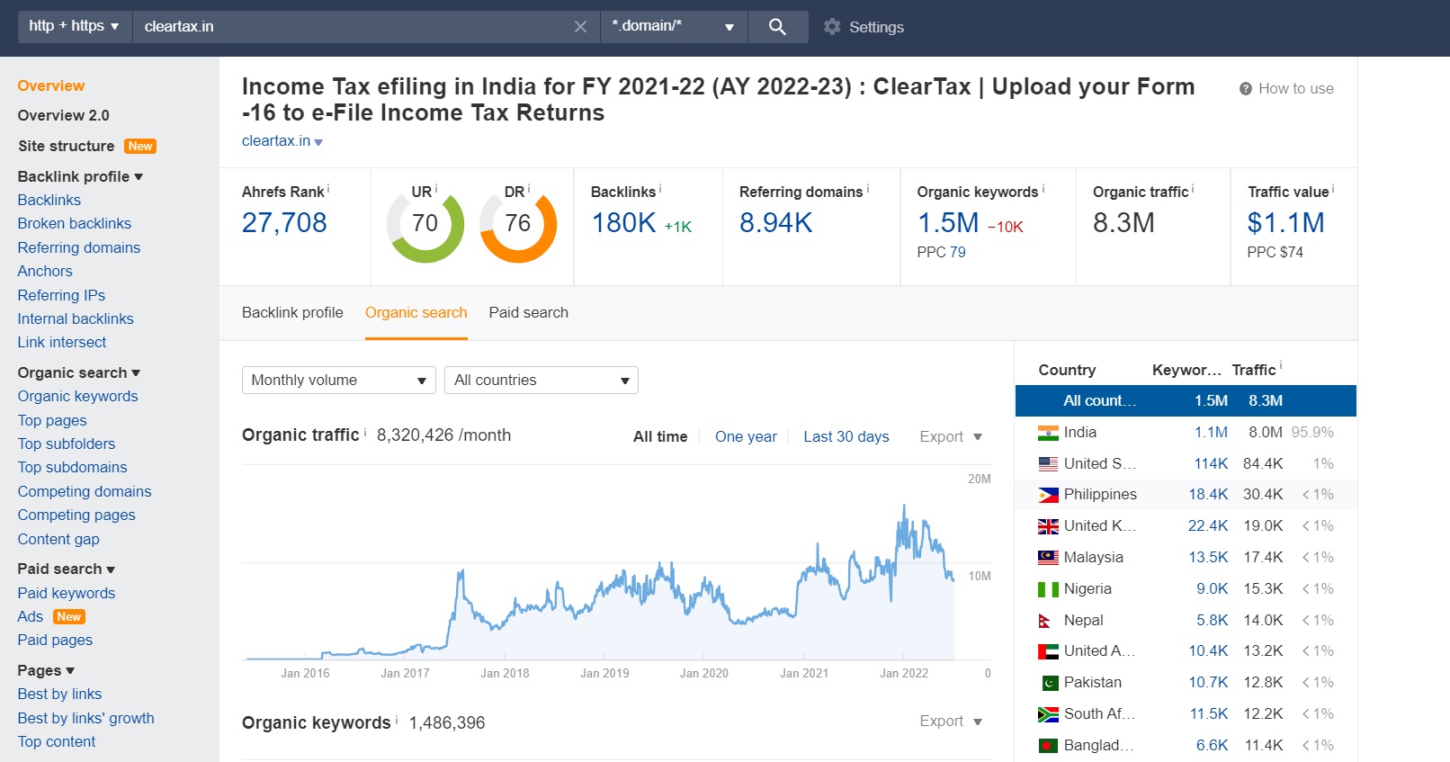Open the *.domain/* mode dropdown
Image resolution: width=1450 pixels, height=762 pixels.
[673, 26]
